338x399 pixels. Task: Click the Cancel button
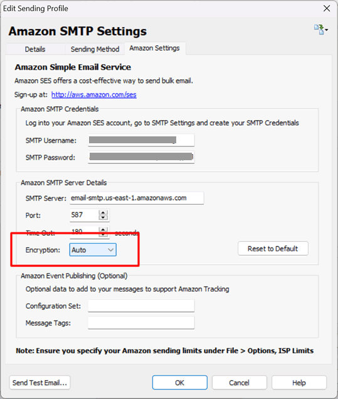click(239, 383)
